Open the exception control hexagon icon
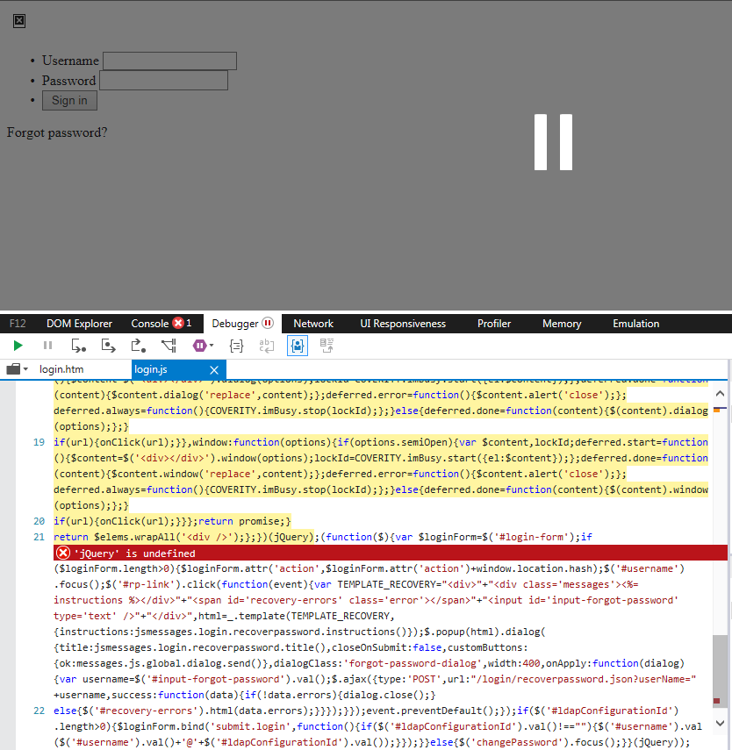This screenshot has height=750, width=732. click(198, 346)
